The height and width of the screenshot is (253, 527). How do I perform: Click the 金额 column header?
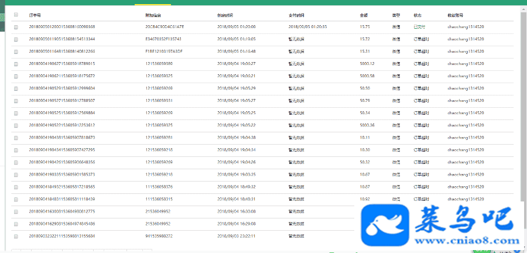(364, 15)
